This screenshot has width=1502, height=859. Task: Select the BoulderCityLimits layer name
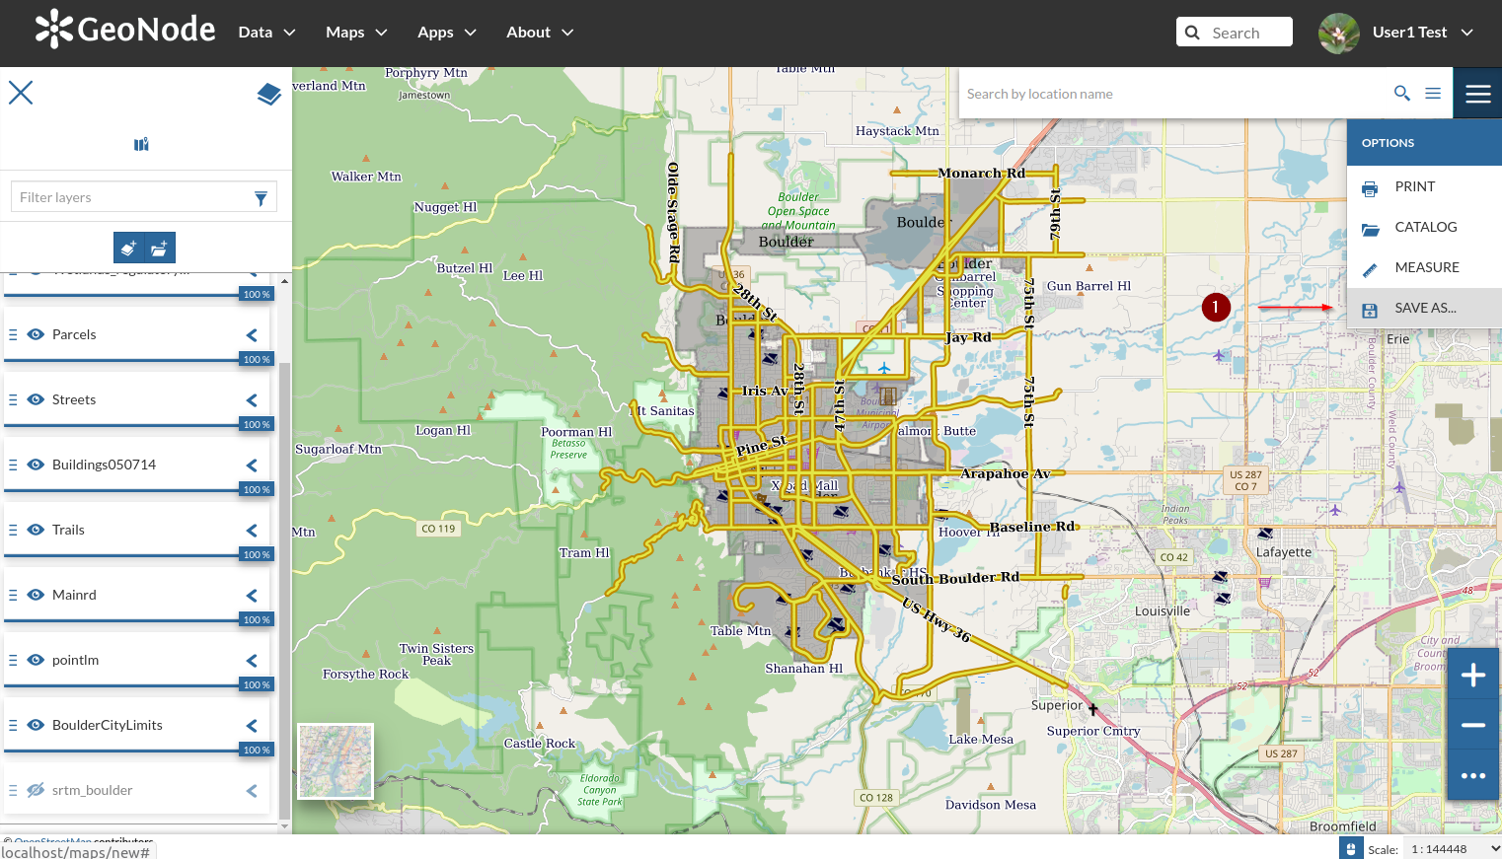(x=108, y=725)
